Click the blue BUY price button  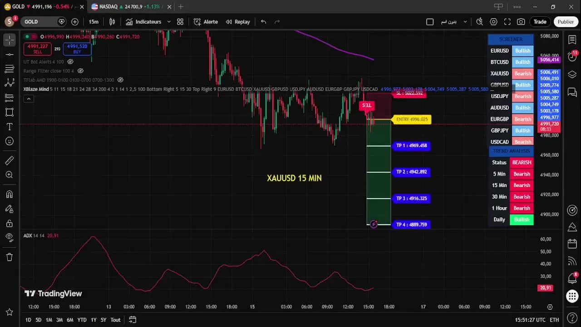[x=77, y=49]
